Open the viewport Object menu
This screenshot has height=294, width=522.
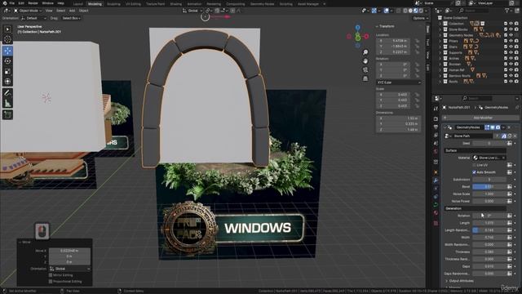tap(83, 11)
